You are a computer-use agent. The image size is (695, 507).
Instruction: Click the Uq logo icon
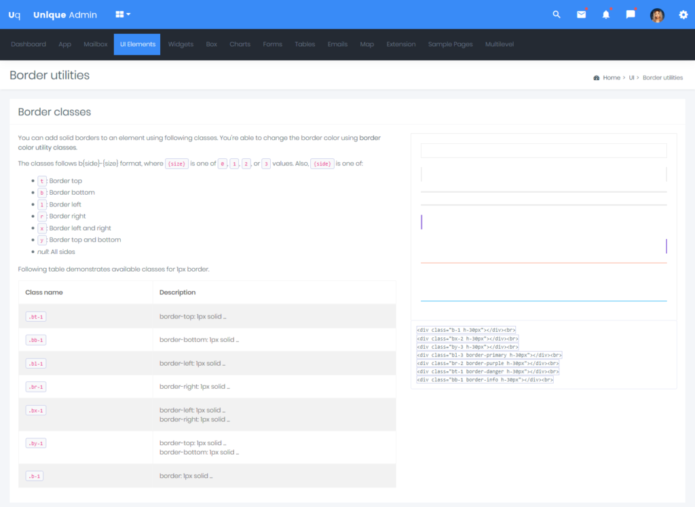[x=14, y=14]
